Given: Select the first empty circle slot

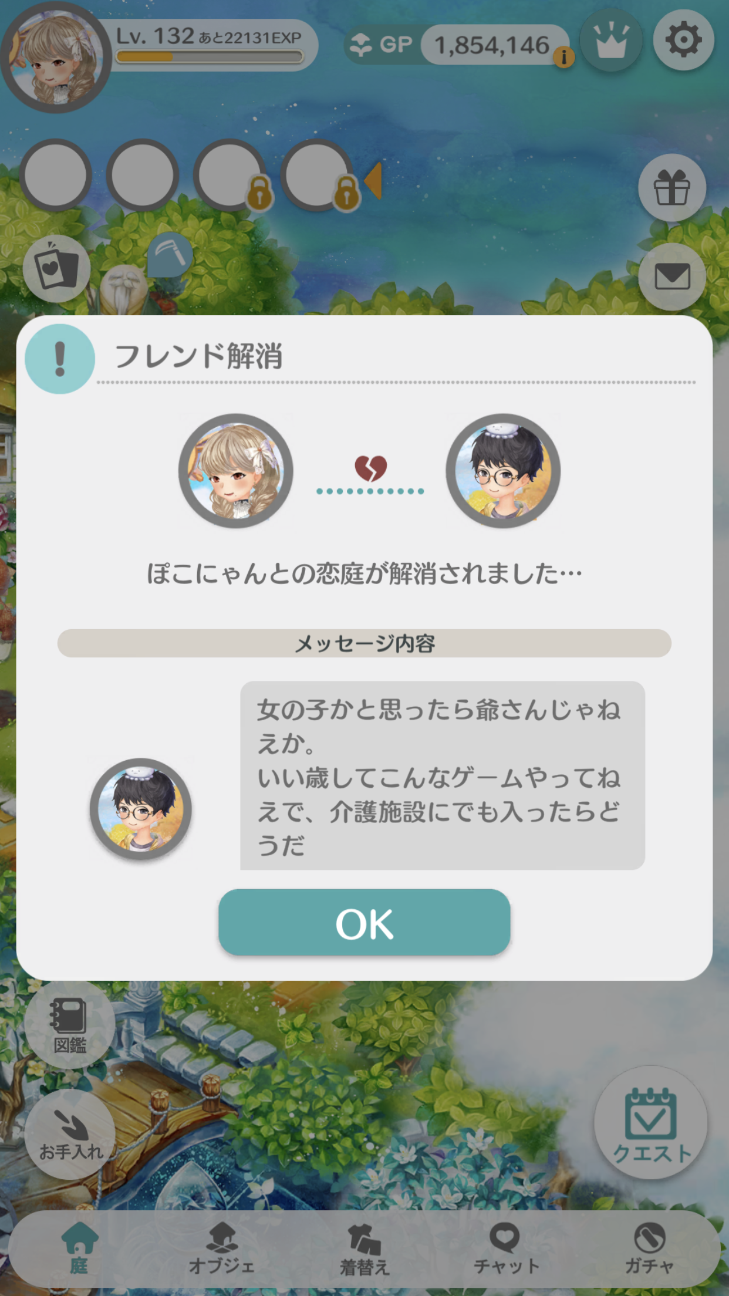Looking at the screenshot, I should point(56,175).
